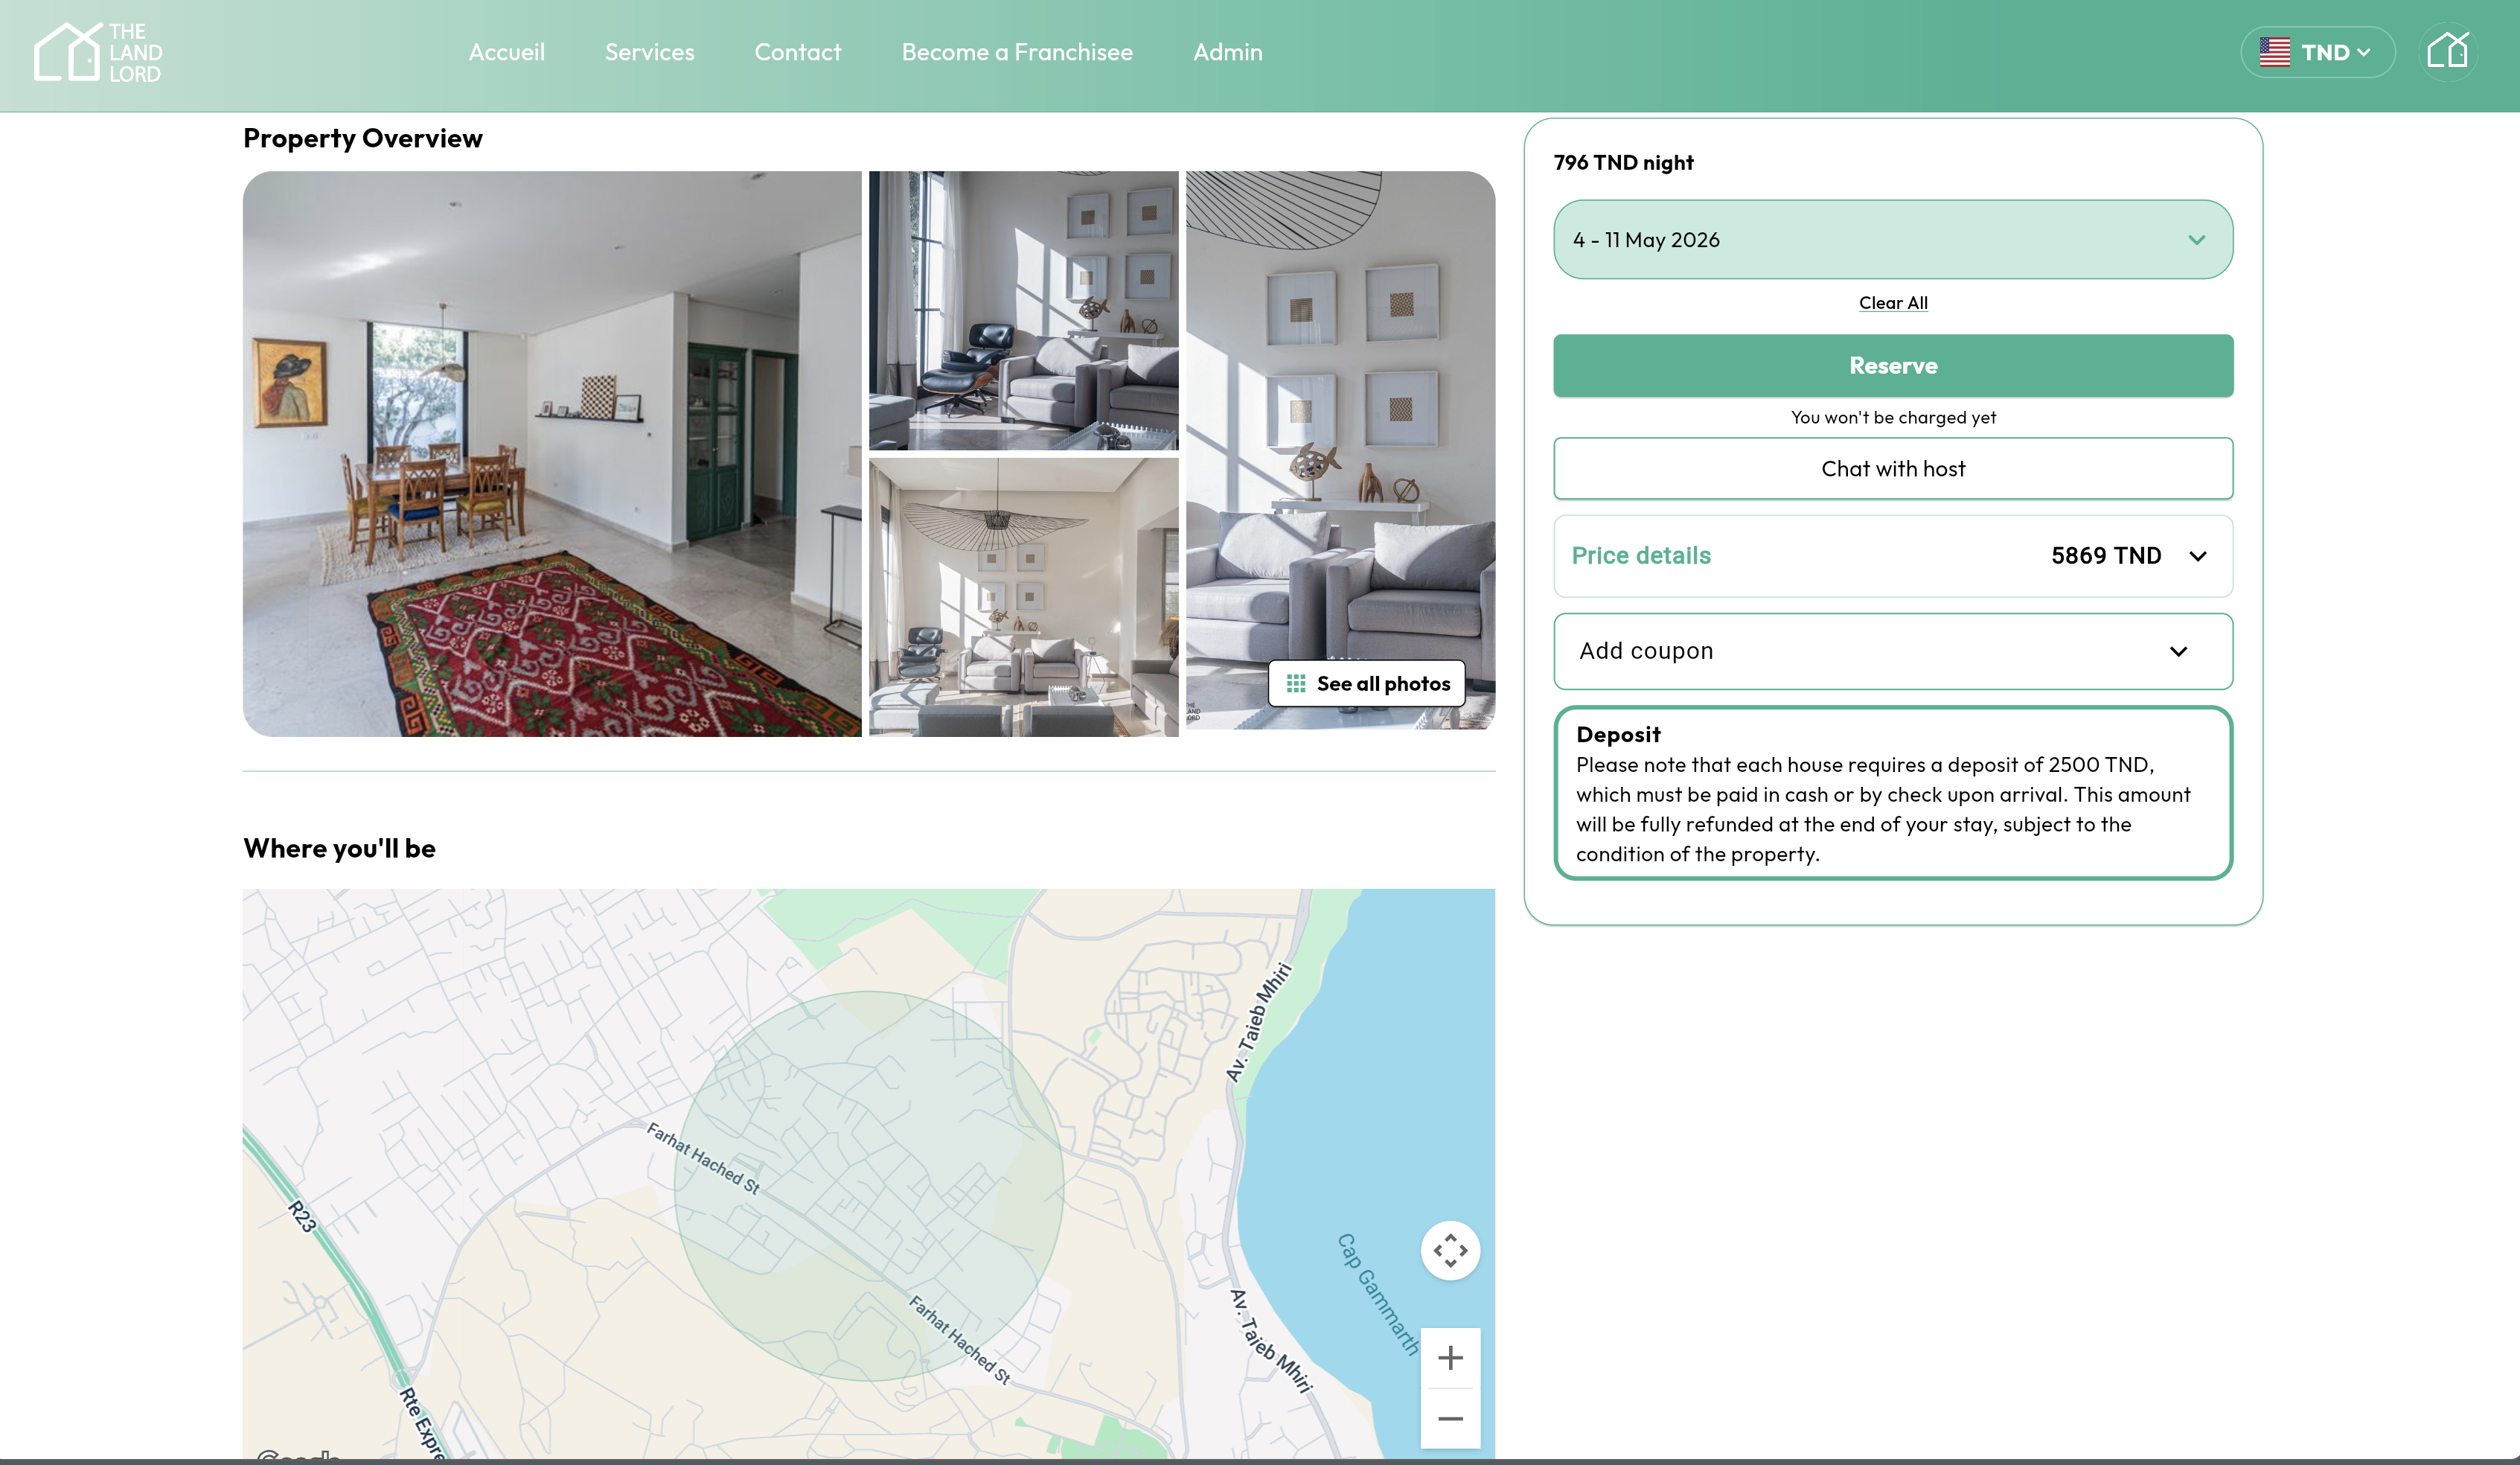Screen dimensions: 2520x1465
Task: Click the Clear All link
Action: pos(1892,303)
